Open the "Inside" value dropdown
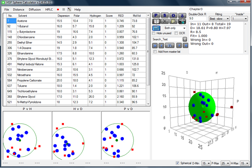Screen dimensions: 252x168 coord(239,19)
